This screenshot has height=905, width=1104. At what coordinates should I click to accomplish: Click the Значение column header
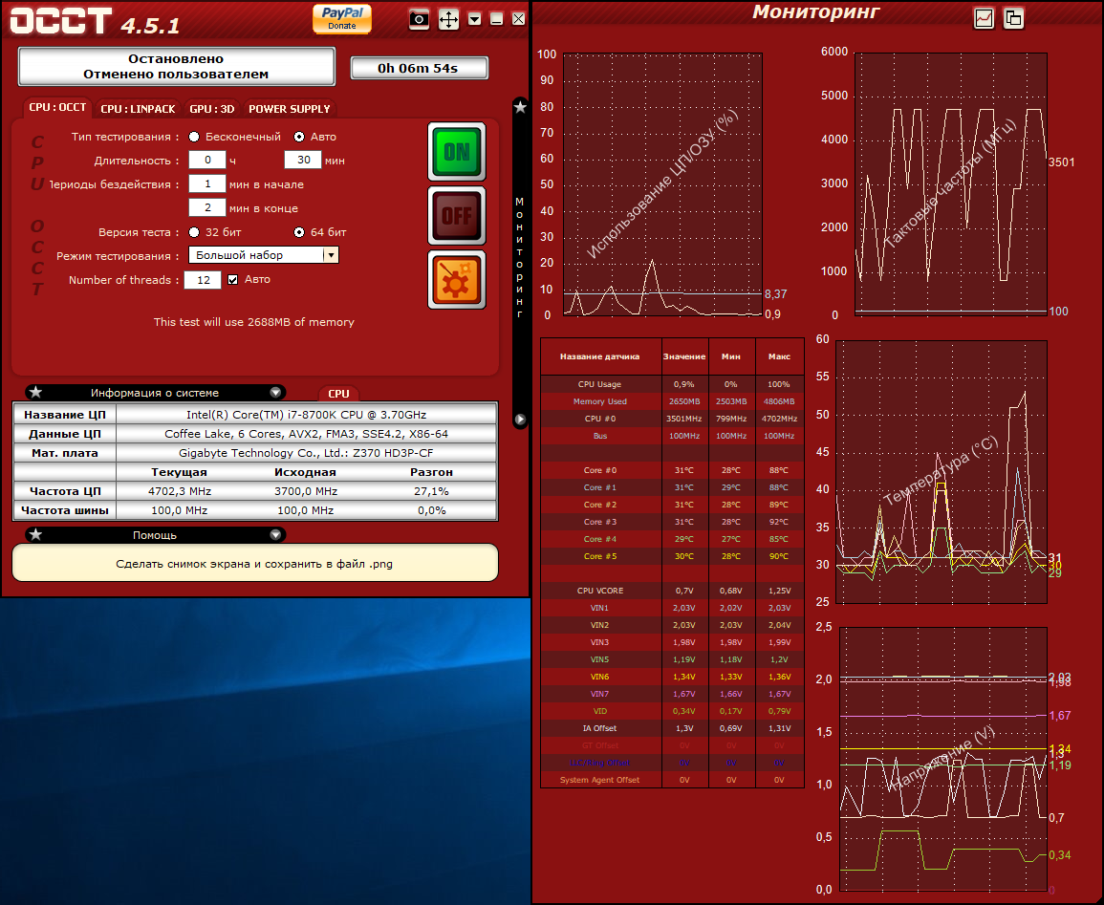684,356
